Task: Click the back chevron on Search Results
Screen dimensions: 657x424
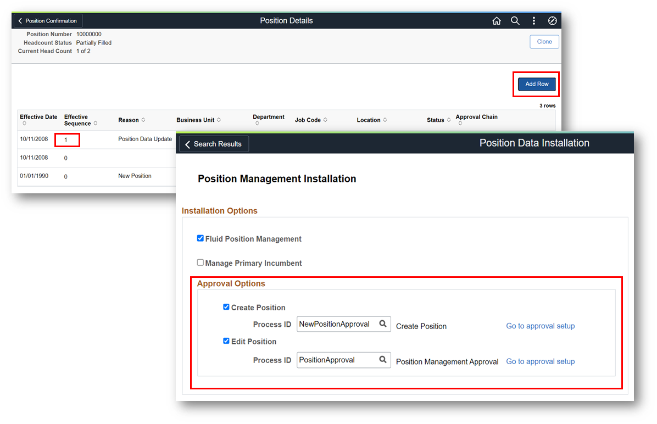Action: tap(187, 143)
